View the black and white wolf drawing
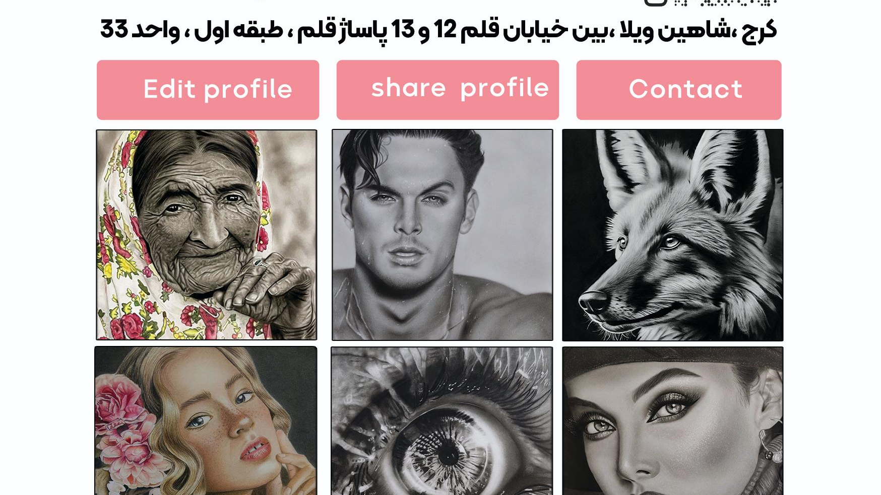The width and height of the screenshot is (881, 495). pos(673,235)
